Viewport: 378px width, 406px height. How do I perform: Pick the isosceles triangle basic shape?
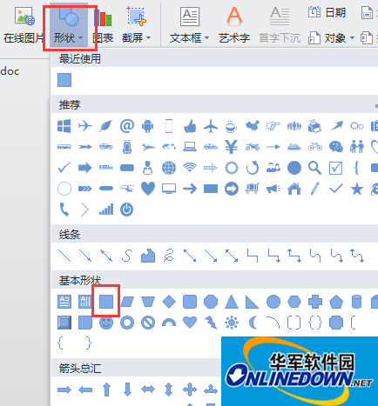click(x=232, y=302)
